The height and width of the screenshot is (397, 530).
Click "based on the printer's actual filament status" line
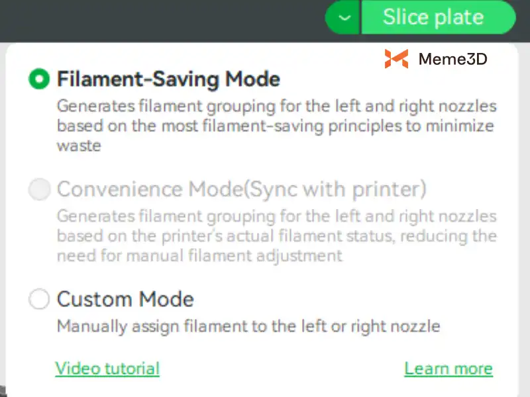[276, 236]
